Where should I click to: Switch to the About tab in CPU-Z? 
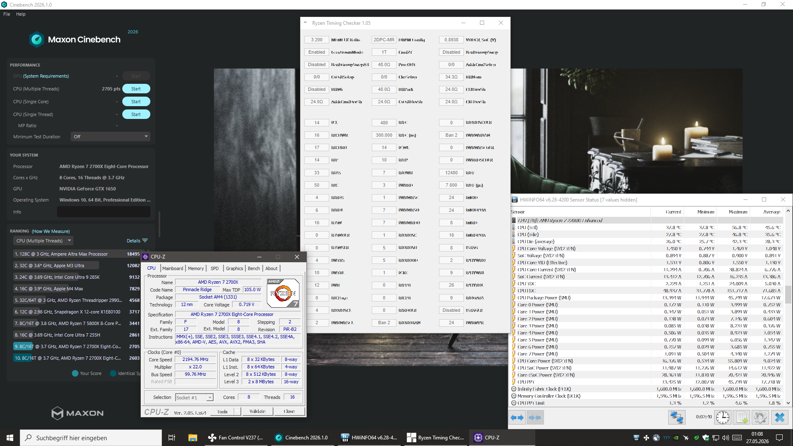click(x=271, y=268)
